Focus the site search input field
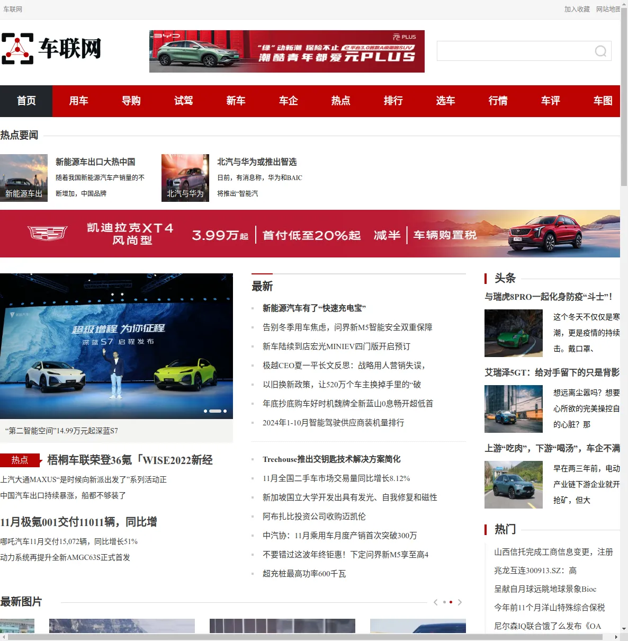 515,51
